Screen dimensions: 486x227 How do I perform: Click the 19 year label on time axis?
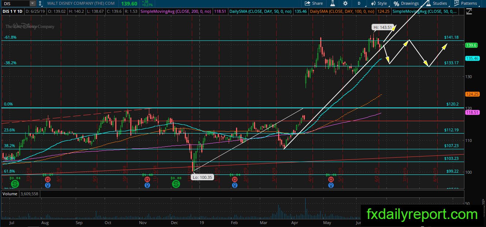(x=201, y=223)
